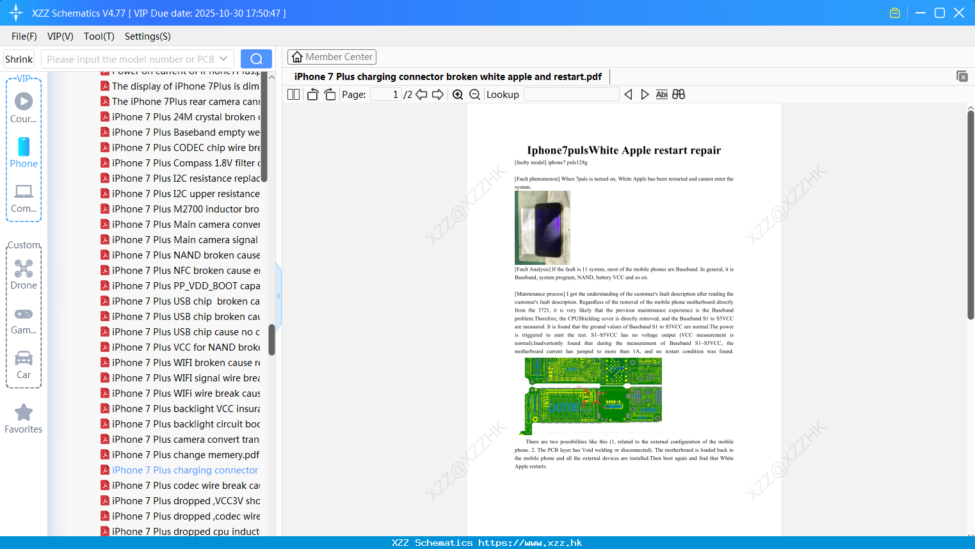
Task: Open 'iPhone 7 Plus backlight VCC' file
Action: tap(181, 409)
